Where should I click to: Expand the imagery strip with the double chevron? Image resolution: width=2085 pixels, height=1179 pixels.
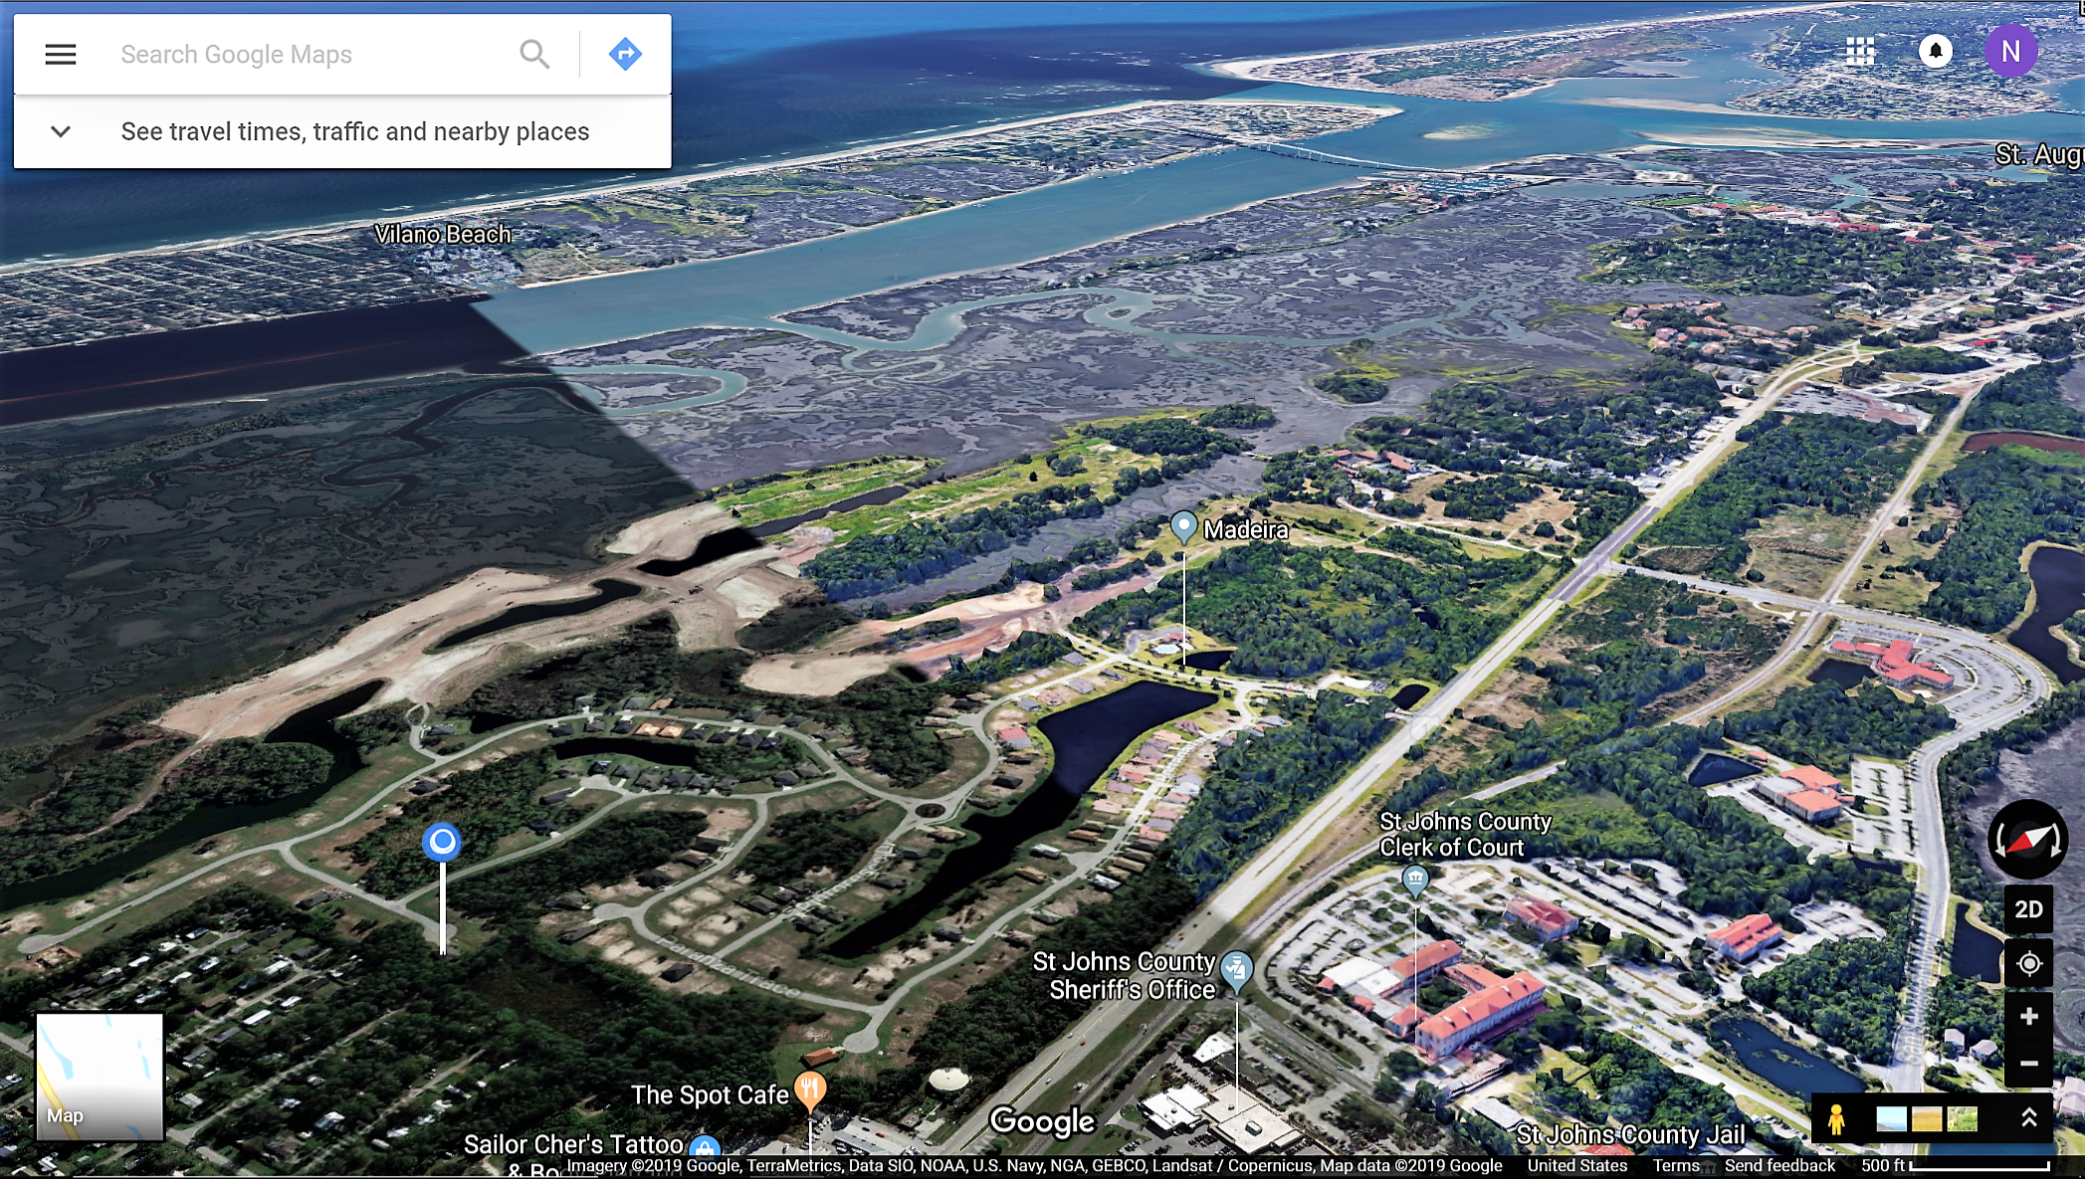[x=2029, y=1118]
